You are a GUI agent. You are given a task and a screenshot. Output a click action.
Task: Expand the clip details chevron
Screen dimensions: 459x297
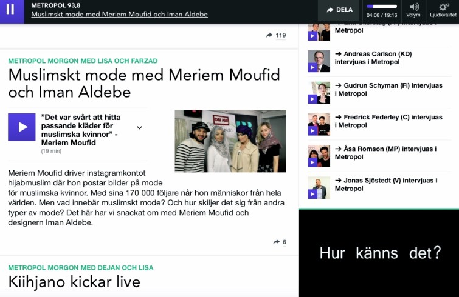(140, 127)
